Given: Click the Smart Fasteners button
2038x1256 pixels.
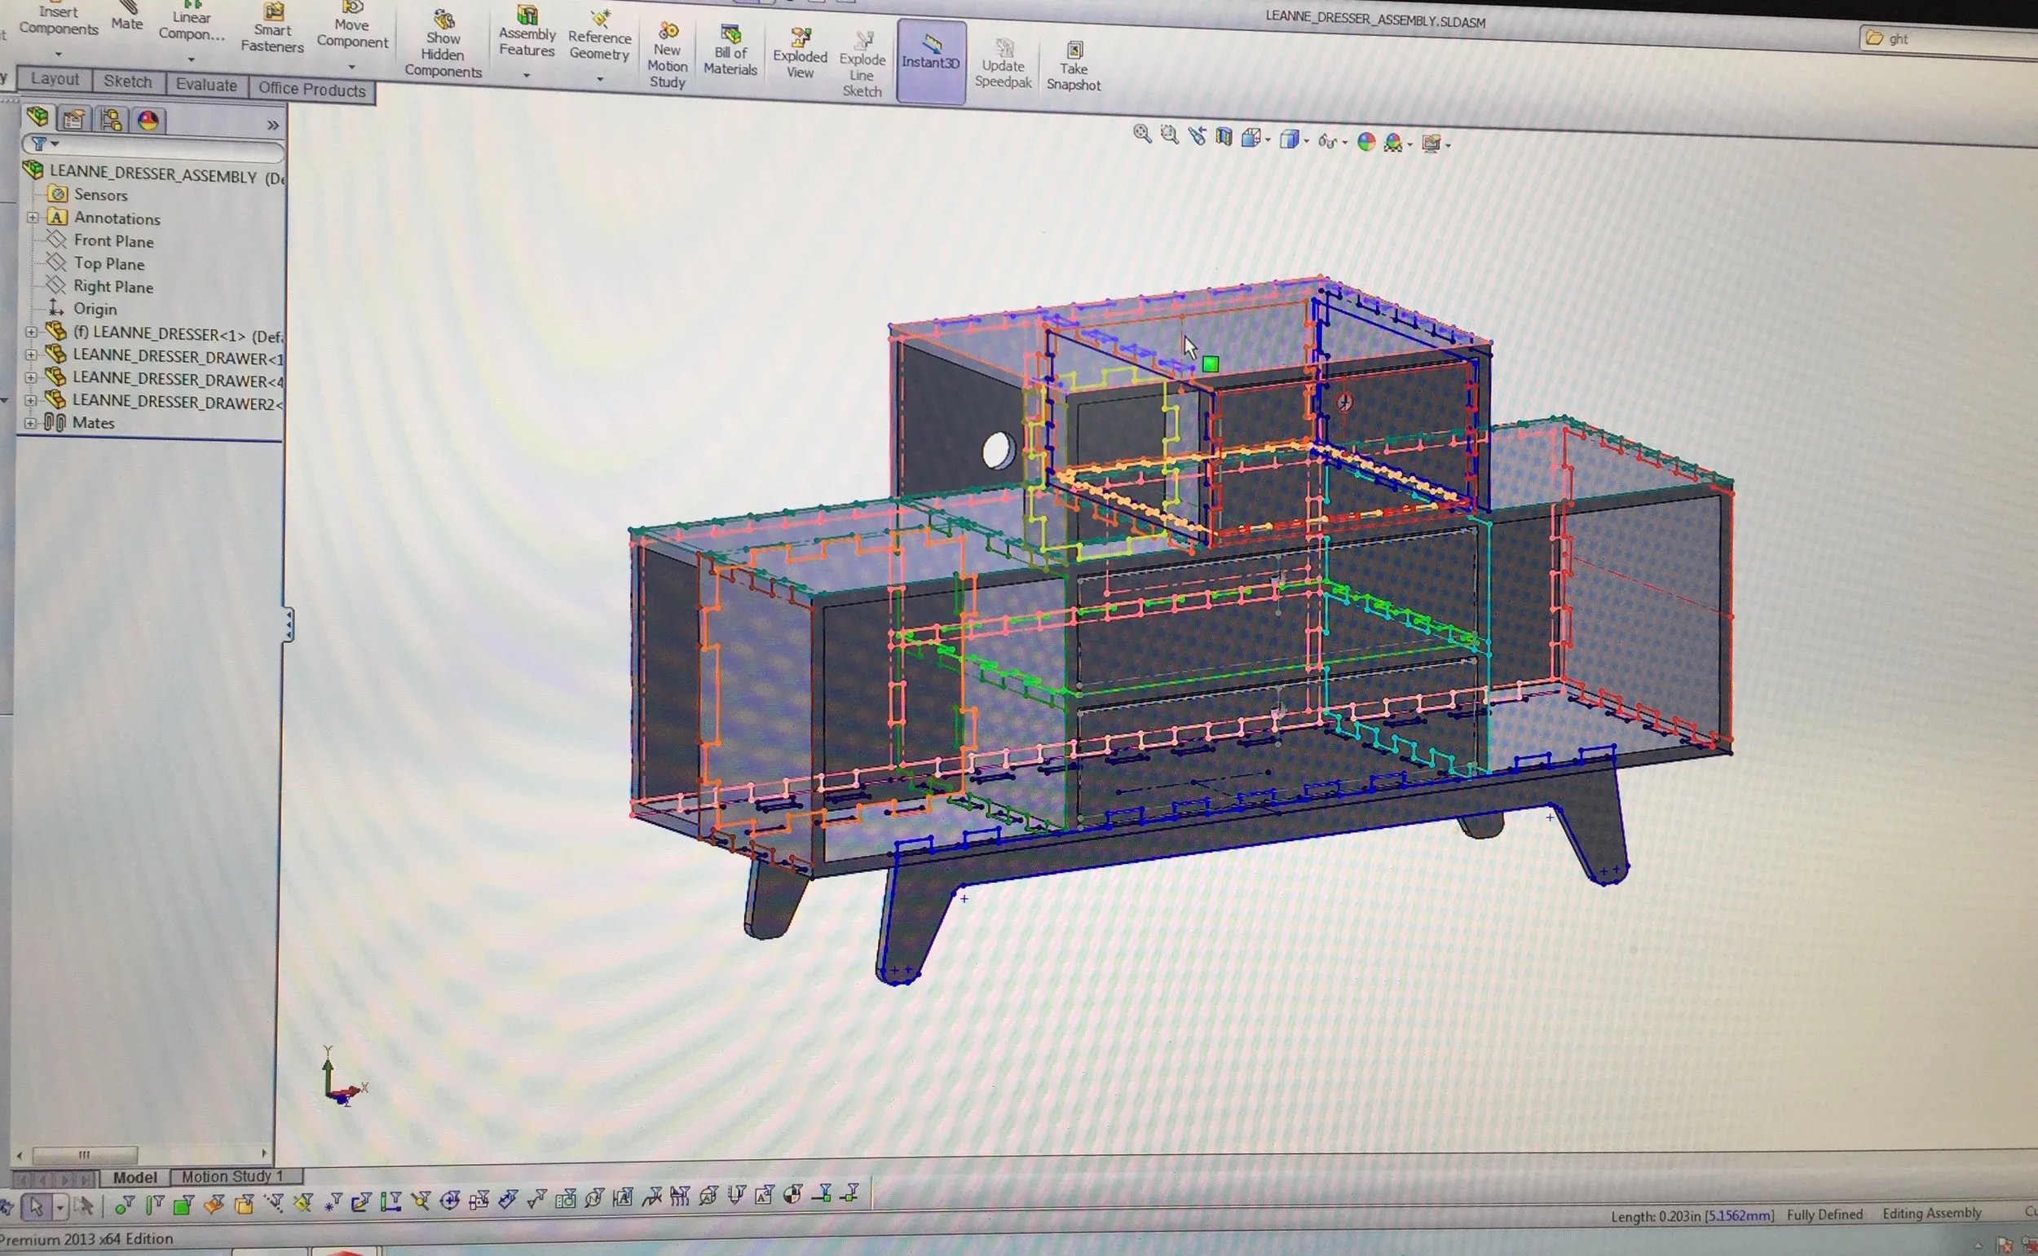Looking at the screenshot, I should coord(272,27).
